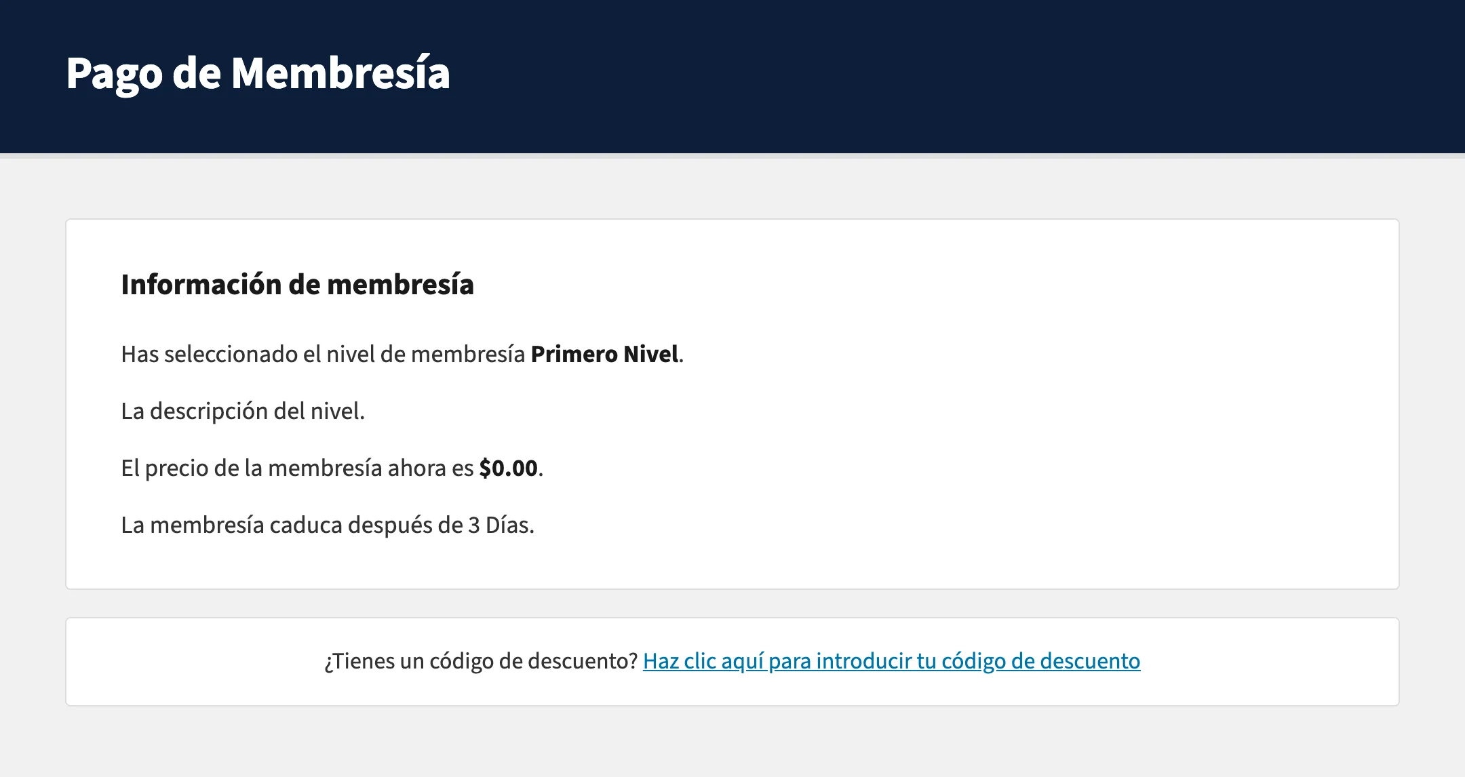Select the expiration text mentioning 3 Días
Viewport: 1465px width, 777px height.
(328, 523)
